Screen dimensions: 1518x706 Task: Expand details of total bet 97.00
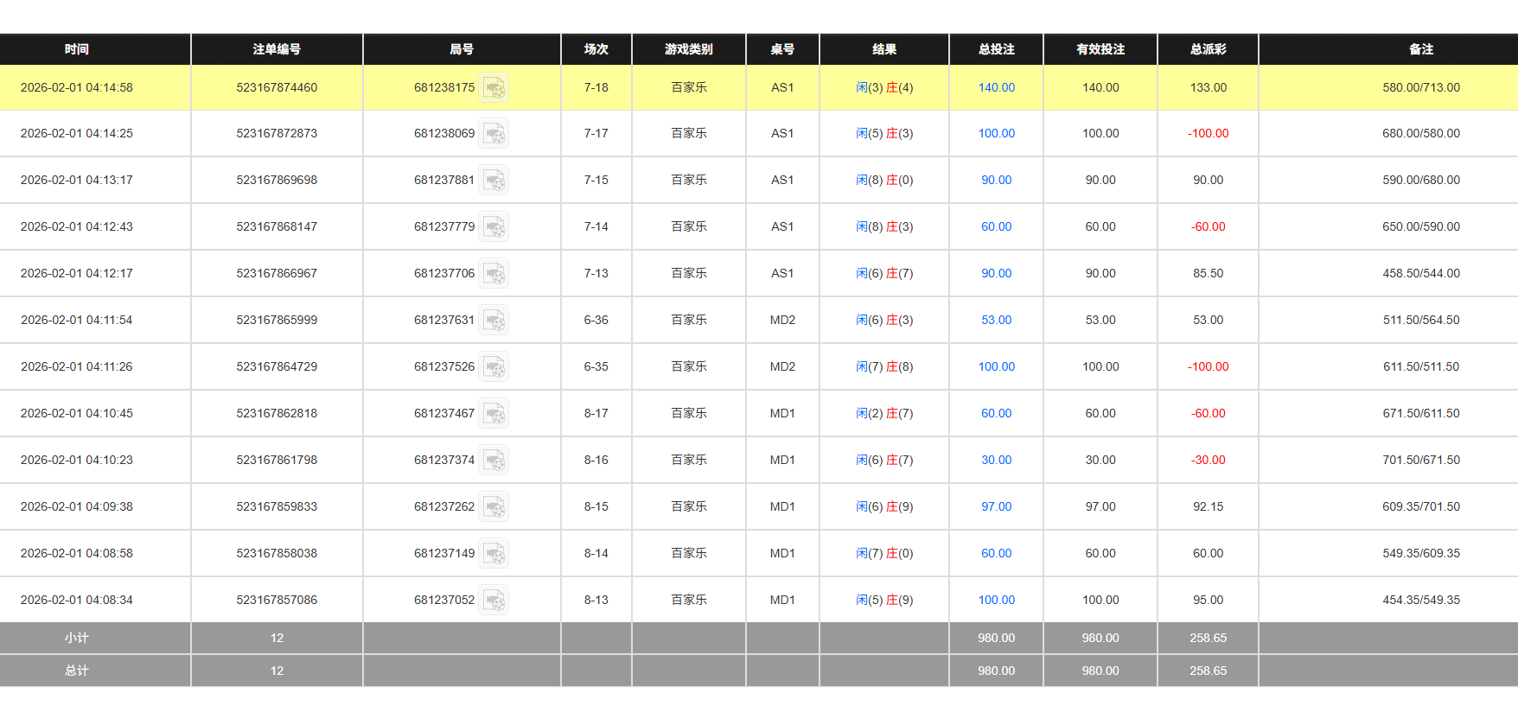pos(996,506)
